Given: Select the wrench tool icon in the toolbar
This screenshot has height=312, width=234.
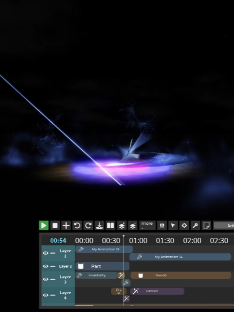Looking at the screenshot, I should pos(195,225).
